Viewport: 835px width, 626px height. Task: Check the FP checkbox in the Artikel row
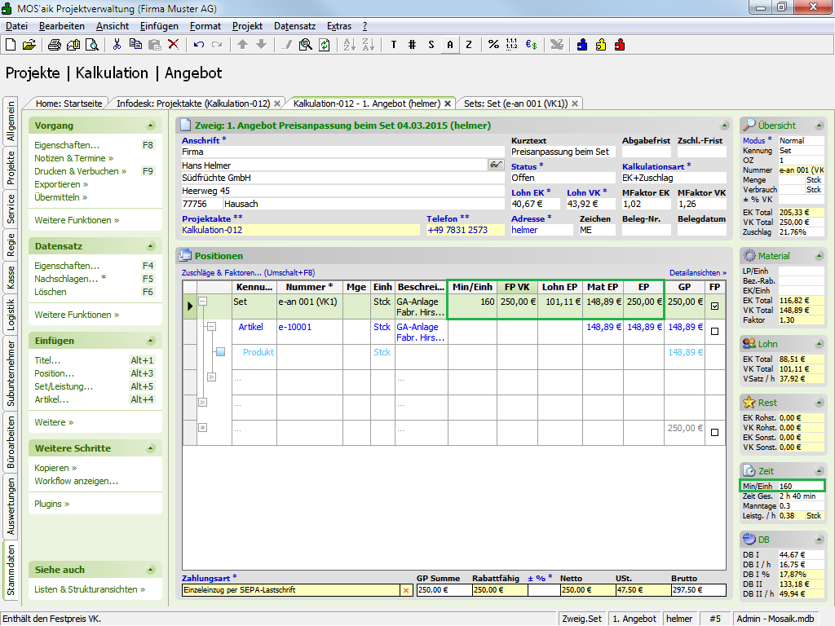tap(715, 332)
